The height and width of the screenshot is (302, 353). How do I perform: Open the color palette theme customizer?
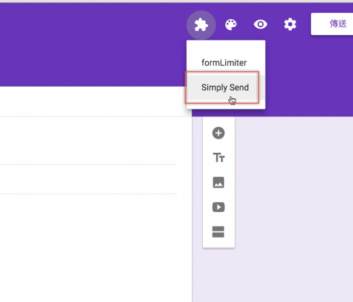tap(231, 25)
